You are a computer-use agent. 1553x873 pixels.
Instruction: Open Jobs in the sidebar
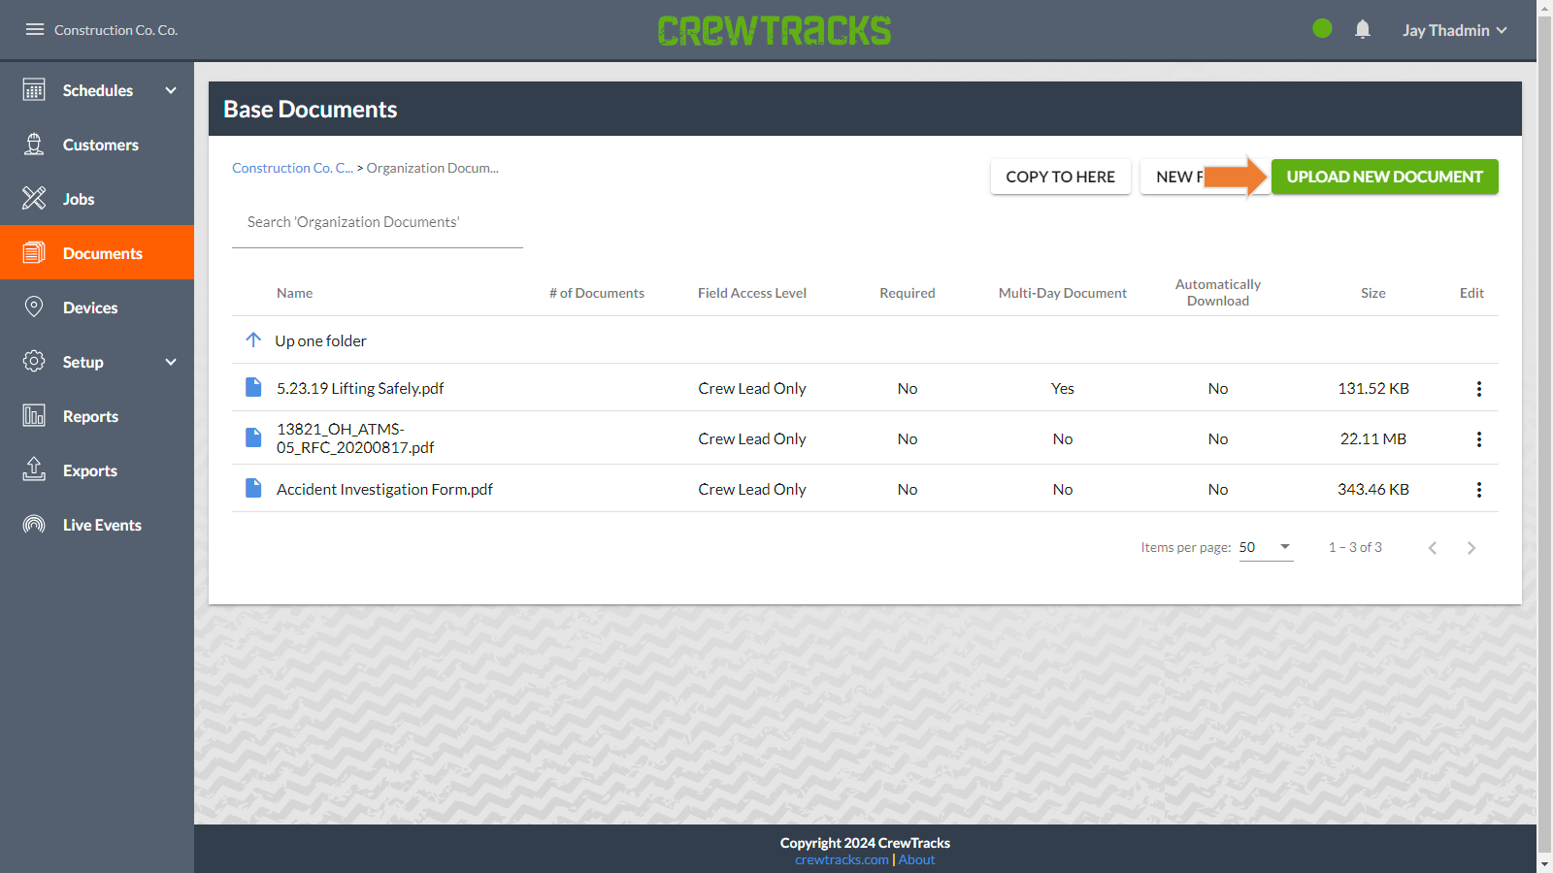97,199
